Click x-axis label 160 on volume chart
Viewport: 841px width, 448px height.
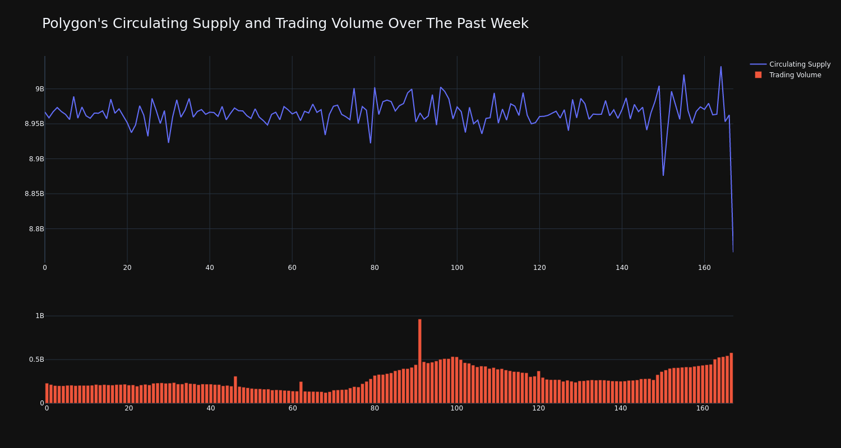tap(703, 408)
